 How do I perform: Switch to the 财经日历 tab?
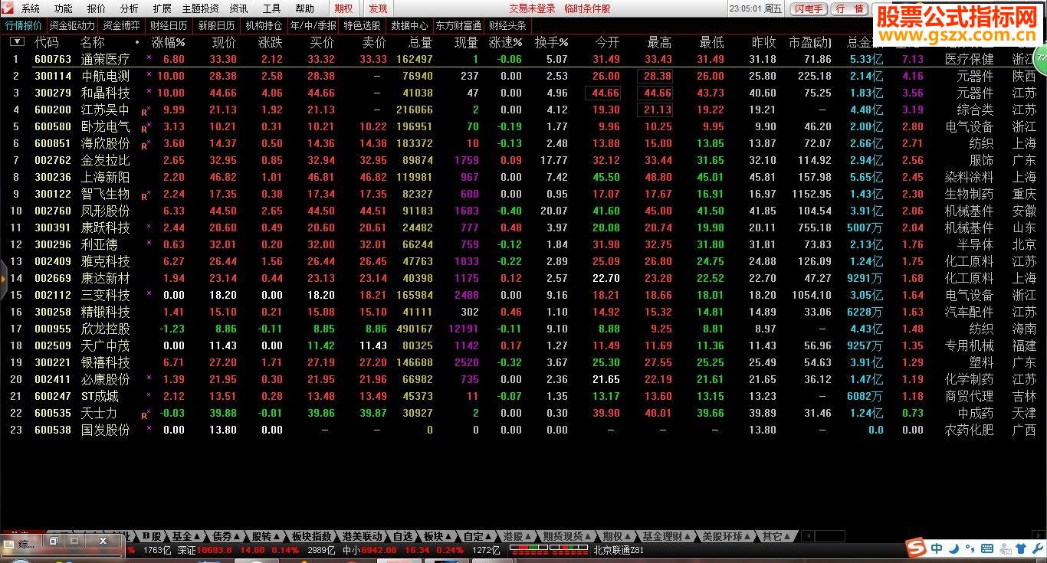tap(169, 25)
